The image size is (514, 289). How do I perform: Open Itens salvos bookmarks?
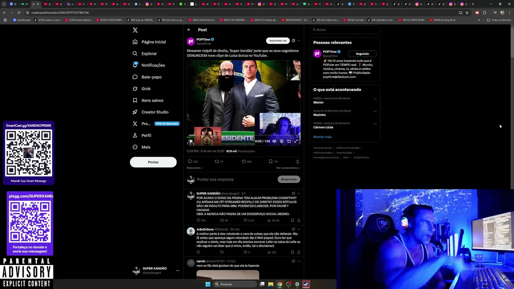coord(148,100)
